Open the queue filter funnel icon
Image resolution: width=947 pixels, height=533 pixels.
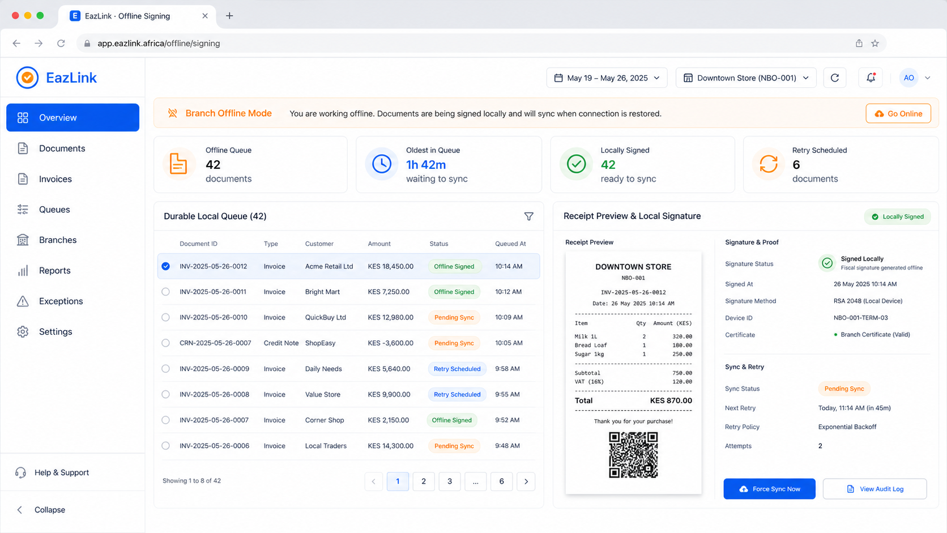tap(528, 216)
